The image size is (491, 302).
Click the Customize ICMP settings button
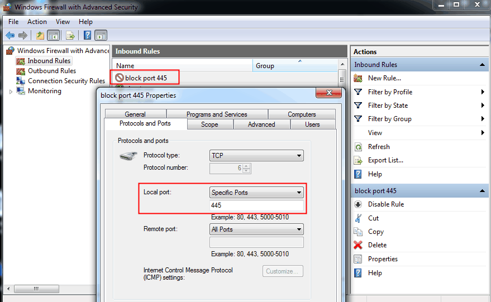click(283, 271)
